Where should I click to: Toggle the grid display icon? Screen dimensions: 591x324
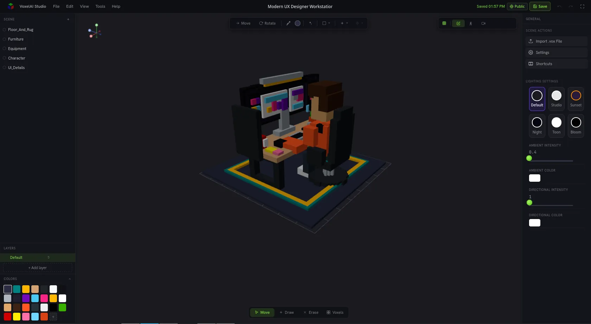tap(444, 23)
